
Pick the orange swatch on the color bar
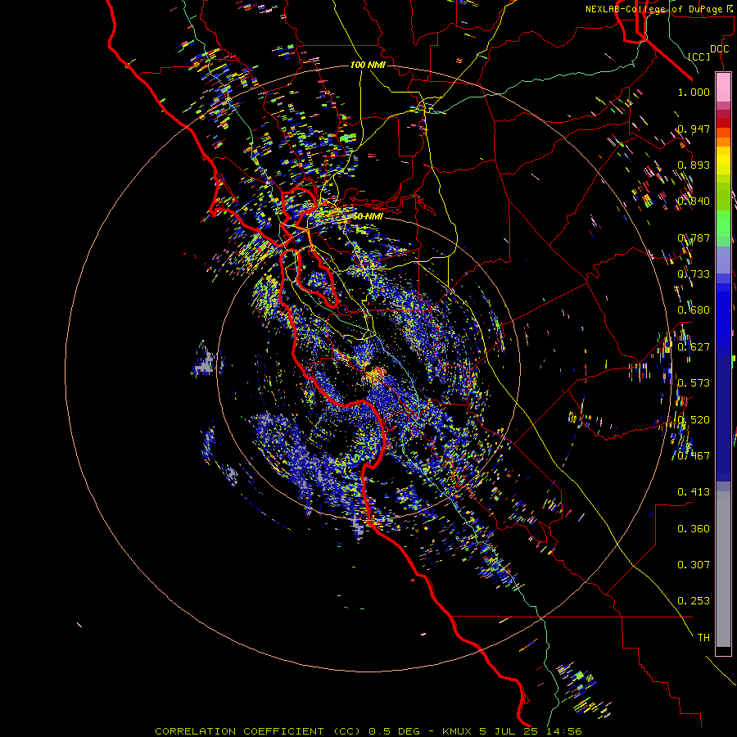(x=723, y=142)
